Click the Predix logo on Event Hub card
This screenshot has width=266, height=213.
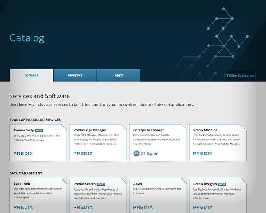[23, 207]
